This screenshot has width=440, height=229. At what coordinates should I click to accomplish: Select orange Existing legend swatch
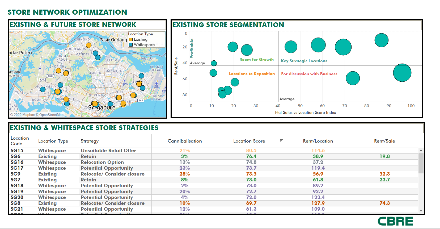[131, 39]
